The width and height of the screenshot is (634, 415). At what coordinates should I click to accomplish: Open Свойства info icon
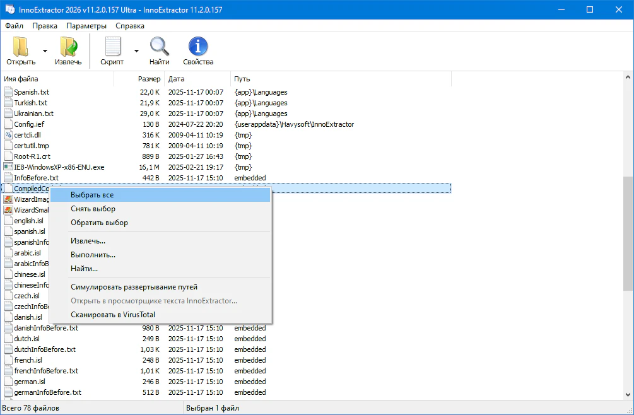(198, 47)
